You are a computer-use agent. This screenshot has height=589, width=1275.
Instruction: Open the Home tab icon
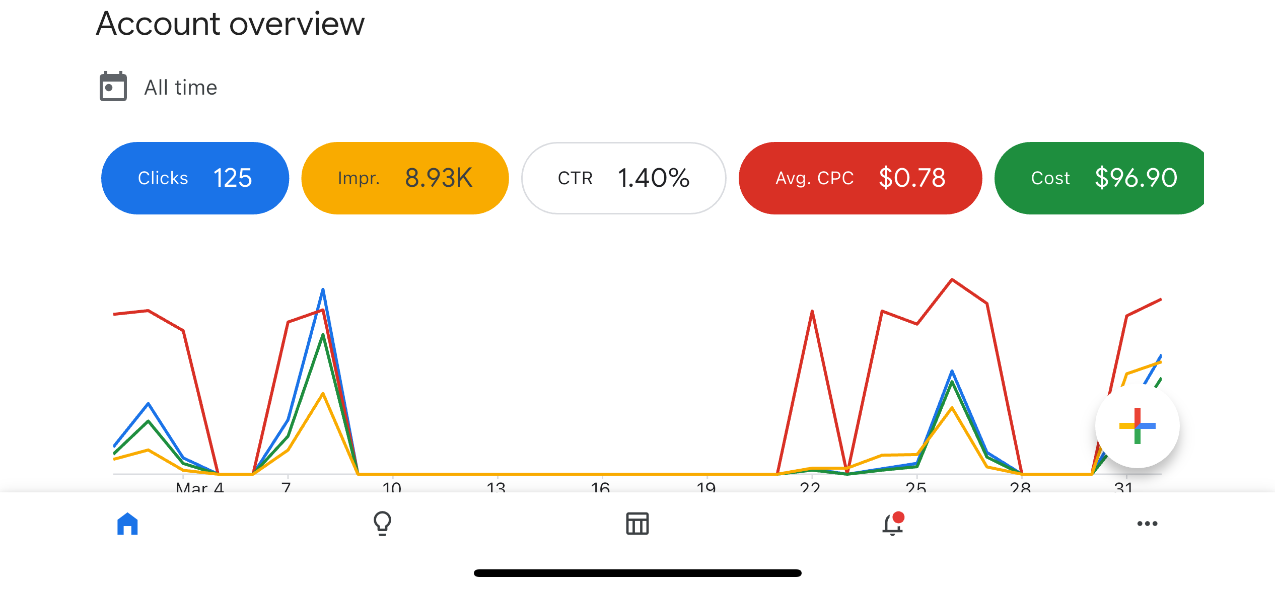(x=127, y=524)
